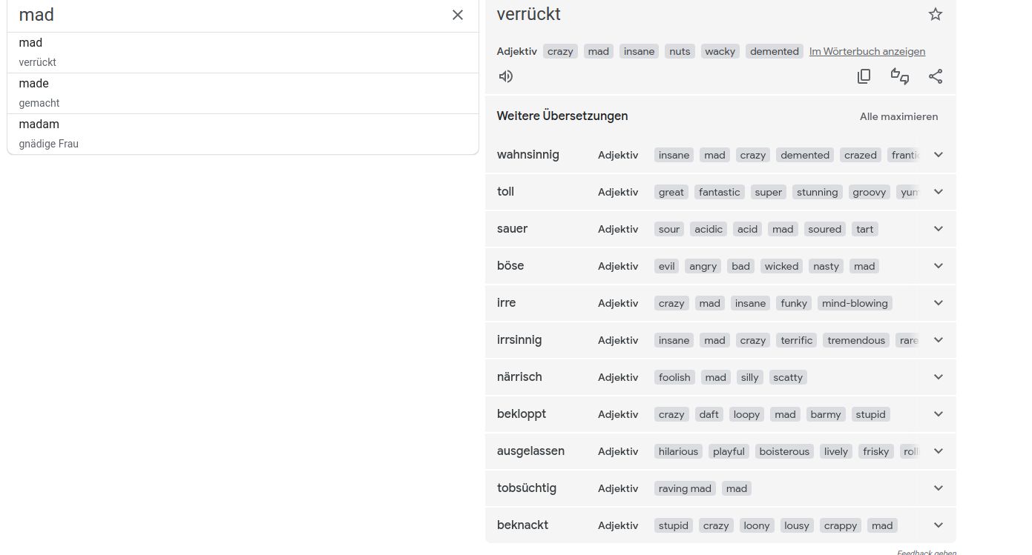Expand the 'wahnsinnig' translation row
The image size is (1032, 555).
click(x=938, y=155)
